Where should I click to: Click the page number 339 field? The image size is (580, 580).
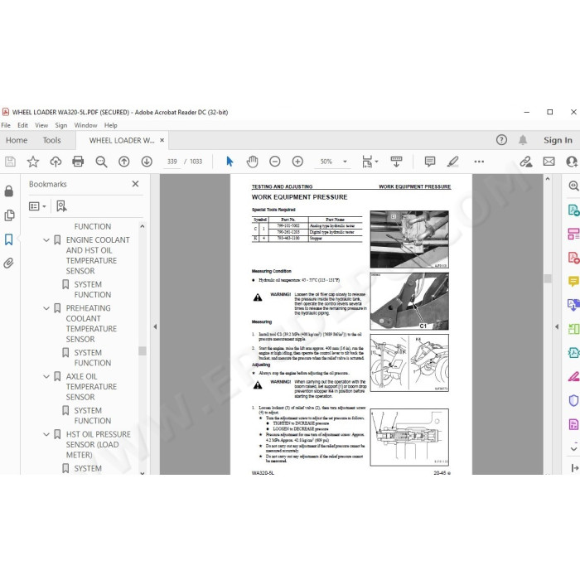(172, 162)
